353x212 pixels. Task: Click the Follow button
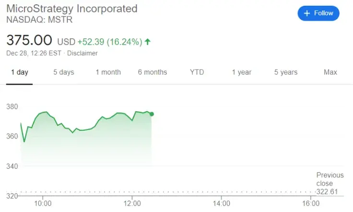[x=318, y=13]
